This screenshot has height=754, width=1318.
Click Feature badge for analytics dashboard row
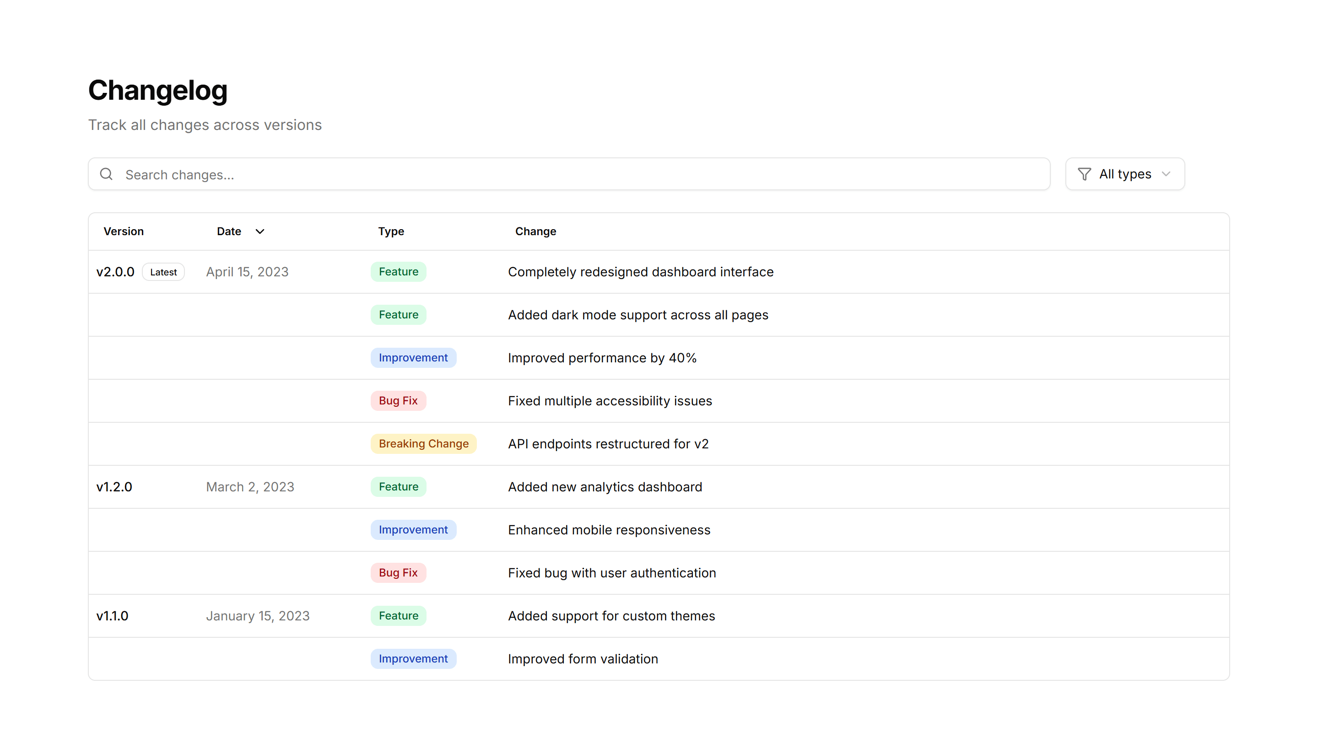[x=398, y=487]
